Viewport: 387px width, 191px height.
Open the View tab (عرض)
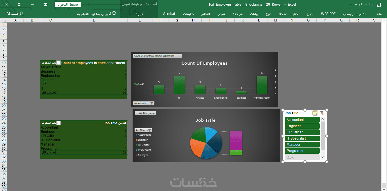[x=221, y=14]
